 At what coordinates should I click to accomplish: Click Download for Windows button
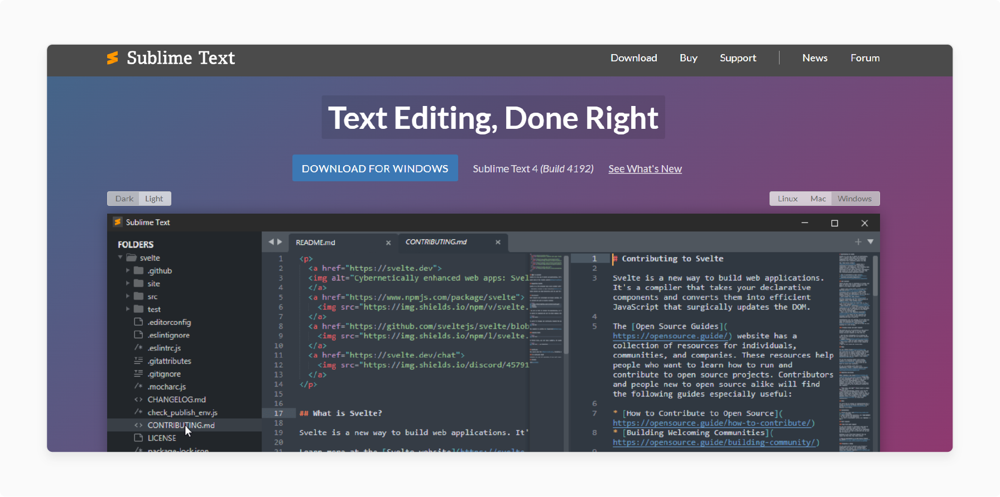(375, 168)
